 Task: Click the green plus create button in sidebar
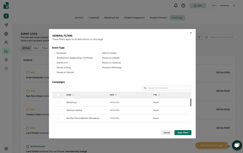pyautogui.click(x=6, y=16)
